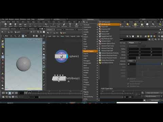
Task: Select the Torus shelf tool
Action: (x=20, y=25)
